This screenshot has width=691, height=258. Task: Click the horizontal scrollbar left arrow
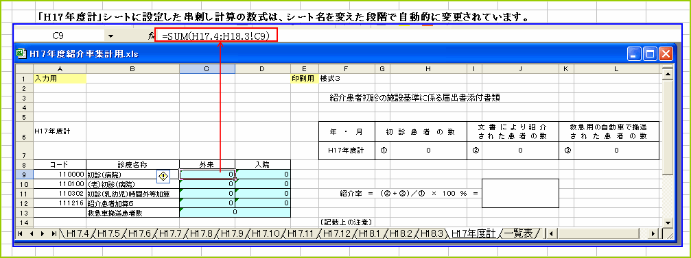pos(551,233)
